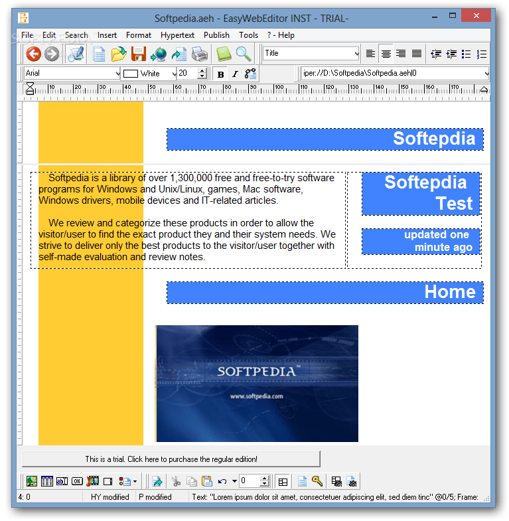
Task: Decrease font size with the down arrow
Action: click(202, 76)
